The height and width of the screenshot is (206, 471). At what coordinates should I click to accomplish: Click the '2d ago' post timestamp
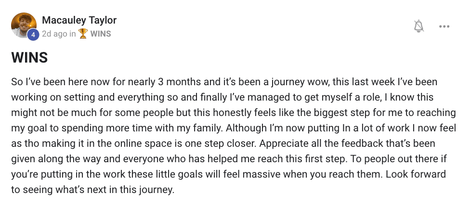coord(54,34)
